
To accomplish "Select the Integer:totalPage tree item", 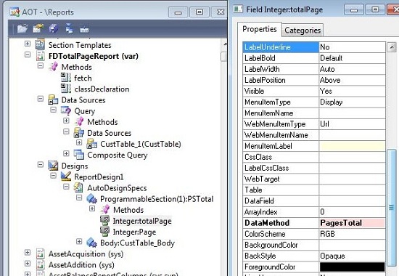I will [142, 221].
